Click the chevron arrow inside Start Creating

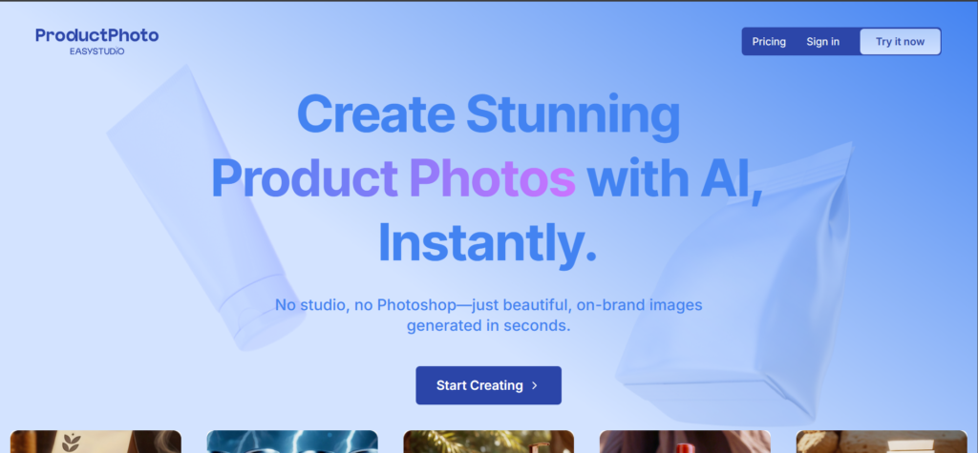coord(535,385)
